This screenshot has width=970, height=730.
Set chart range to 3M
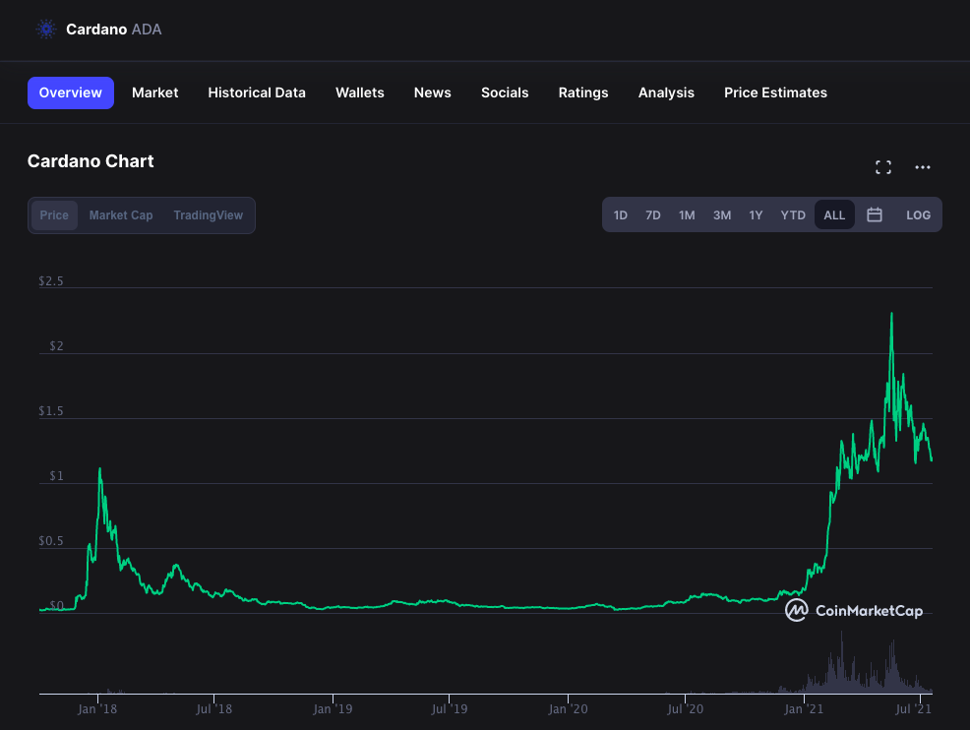722,215
